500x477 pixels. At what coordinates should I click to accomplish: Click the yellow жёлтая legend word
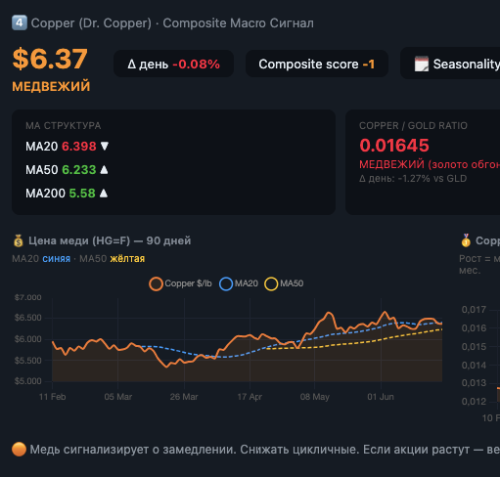point(127,259)
